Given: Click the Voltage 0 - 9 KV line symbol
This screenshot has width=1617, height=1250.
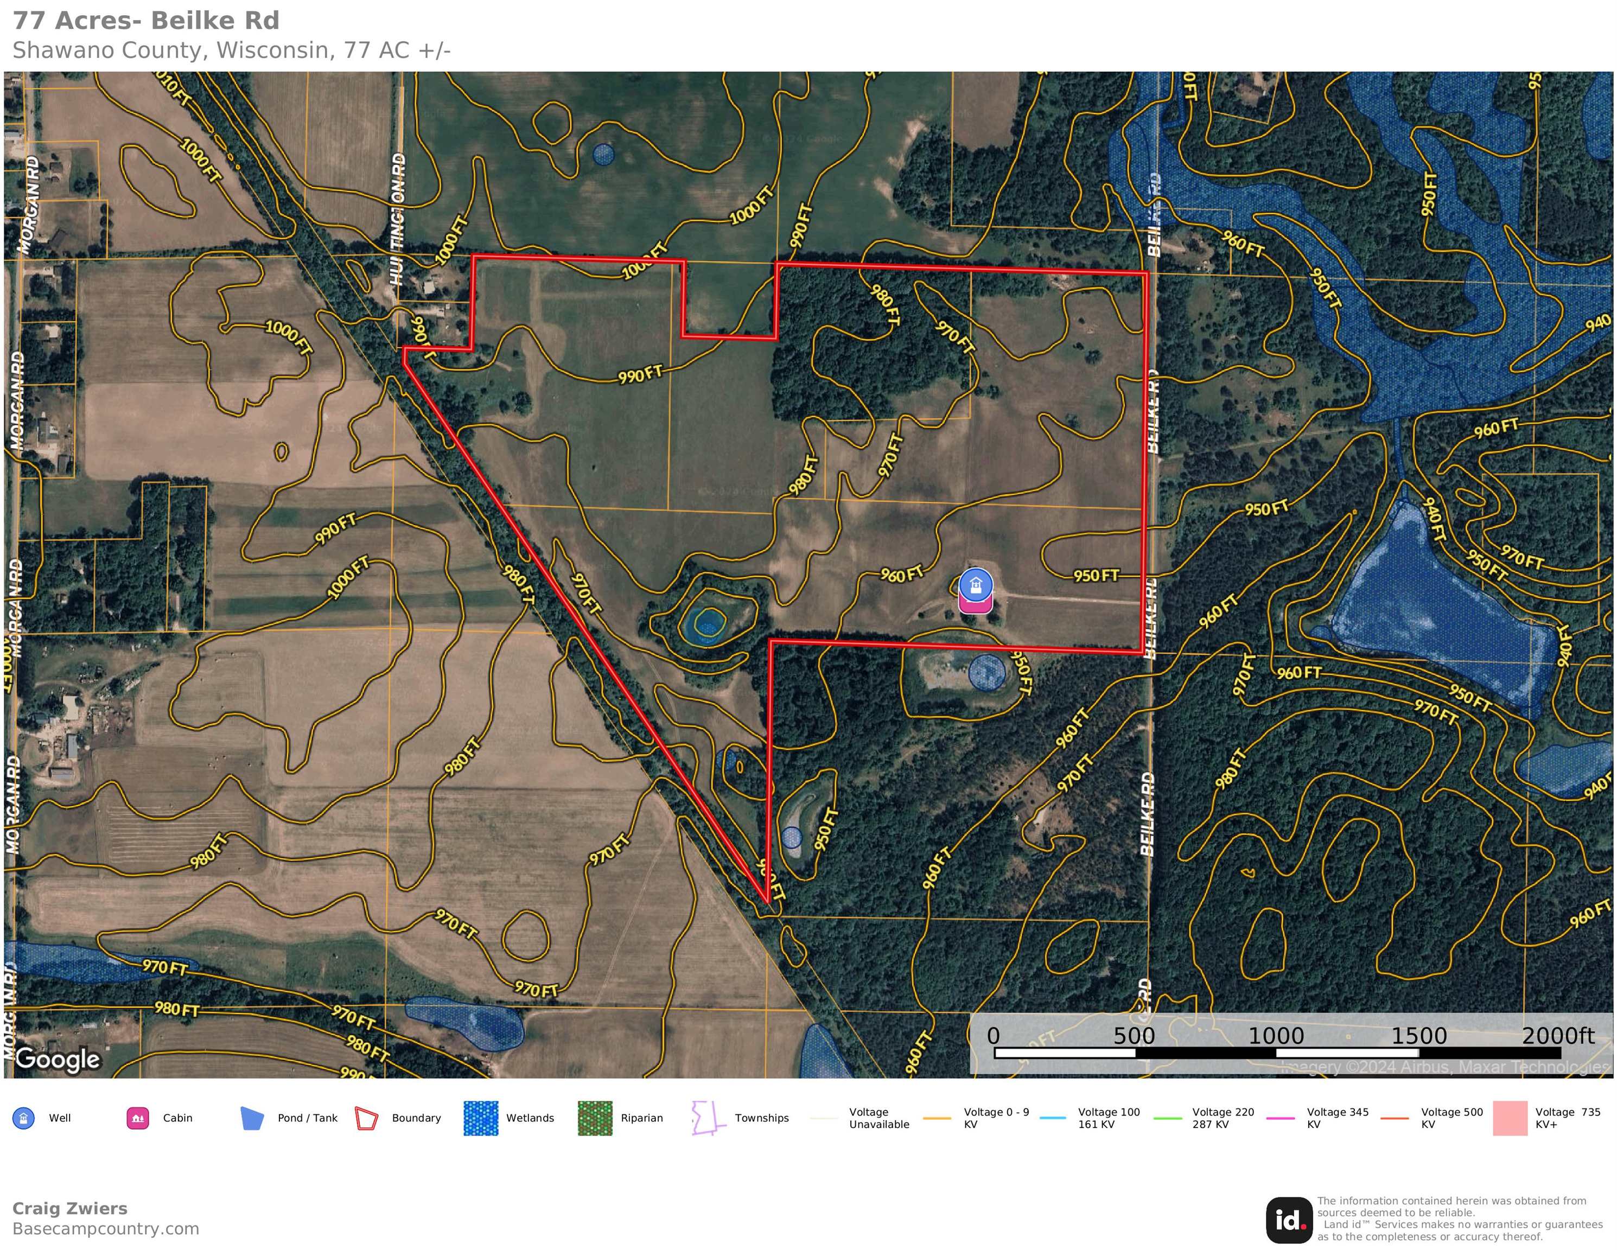Looking at the screenshot, I should coord(937,1118).
